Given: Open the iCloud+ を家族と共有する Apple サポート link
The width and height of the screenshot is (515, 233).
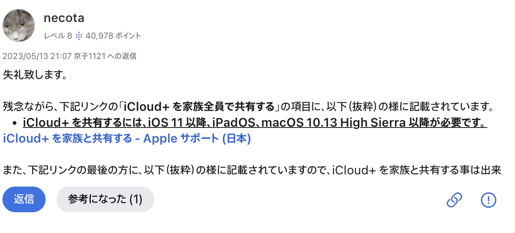Looking at the screenshot, I should (127, 138).
